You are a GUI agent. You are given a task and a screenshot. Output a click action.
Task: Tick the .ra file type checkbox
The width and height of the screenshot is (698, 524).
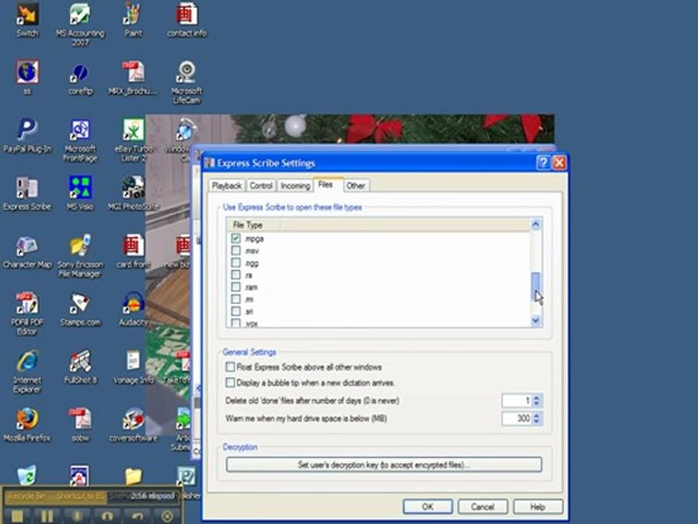[236, 274]
